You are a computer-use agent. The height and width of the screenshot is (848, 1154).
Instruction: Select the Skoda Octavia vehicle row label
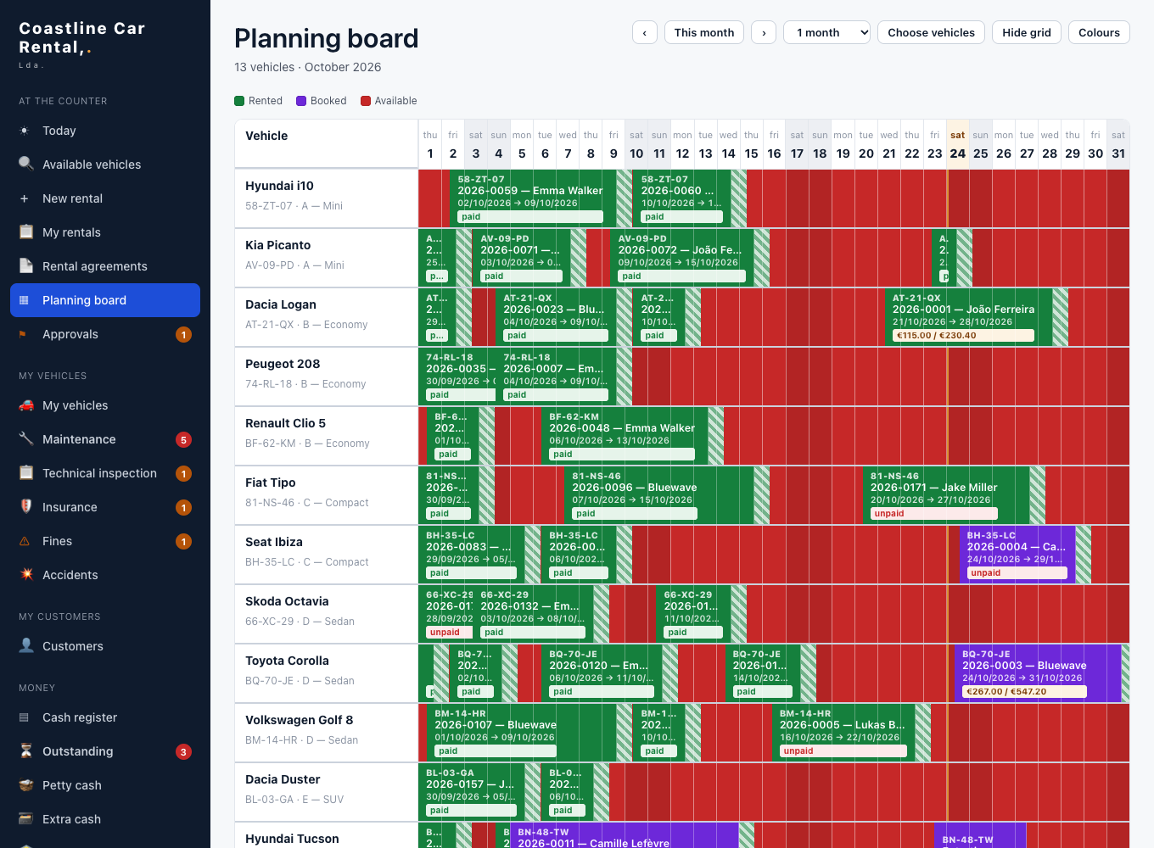click(x=326, y=614)
